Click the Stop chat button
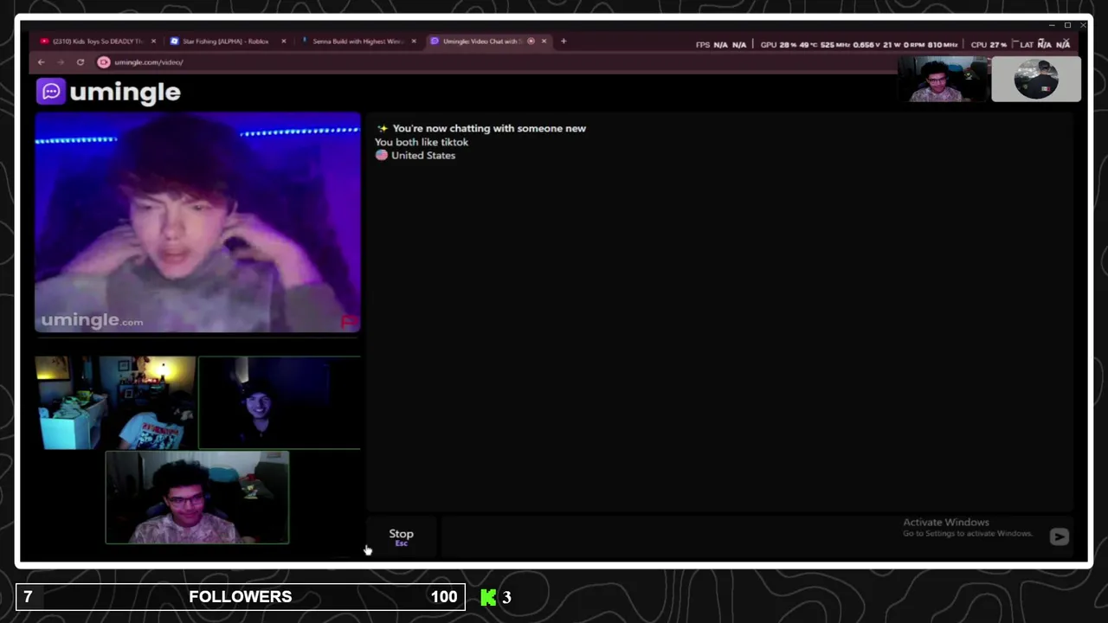Viewport: 1108px width, 623px height. point(401,536)
